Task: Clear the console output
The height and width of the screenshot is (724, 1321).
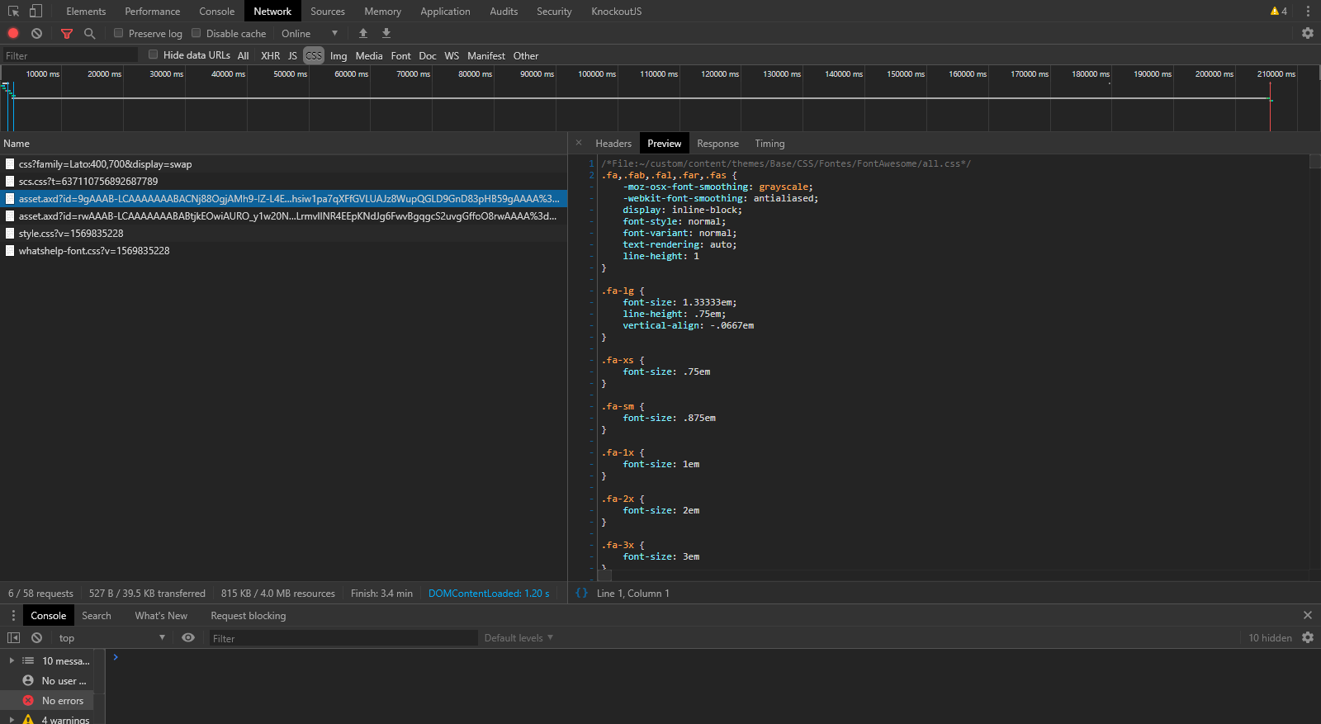Action: tap(36, 637)
